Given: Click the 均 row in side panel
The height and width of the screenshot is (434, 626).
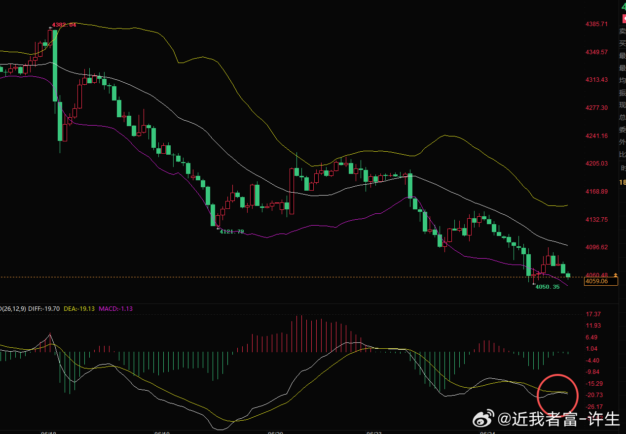Looking at the screenshot, I should coord(623,80).
